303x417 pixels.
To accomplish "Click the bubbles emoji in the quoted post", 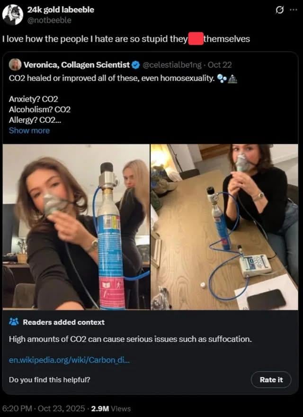I will click(x=222, y=78).
